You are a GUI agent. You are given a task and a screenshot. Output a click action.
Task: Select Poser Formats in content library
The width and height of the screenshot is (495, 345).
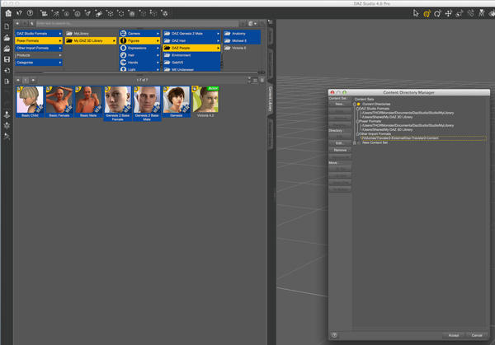click(39, 40)
